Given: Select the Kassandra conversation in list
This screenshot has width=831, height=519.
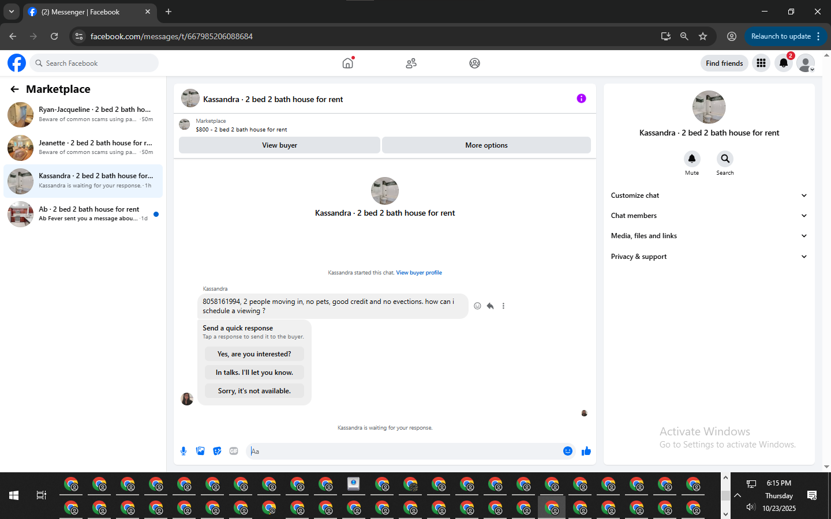Looking at the screenshot, I should (x=83, y=181).
